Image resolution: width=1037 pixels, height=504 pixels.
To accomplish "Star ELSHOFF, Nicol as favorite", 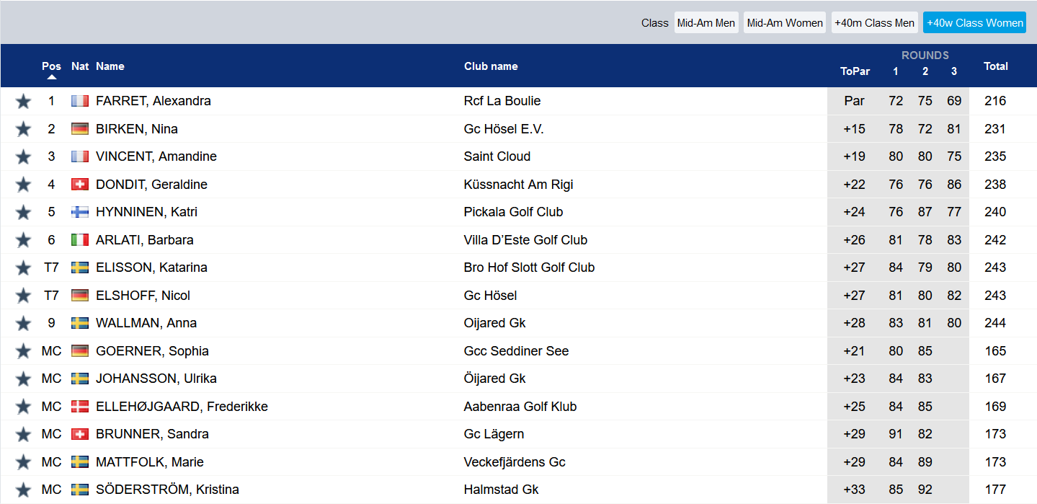I will [x=23, y=296].
